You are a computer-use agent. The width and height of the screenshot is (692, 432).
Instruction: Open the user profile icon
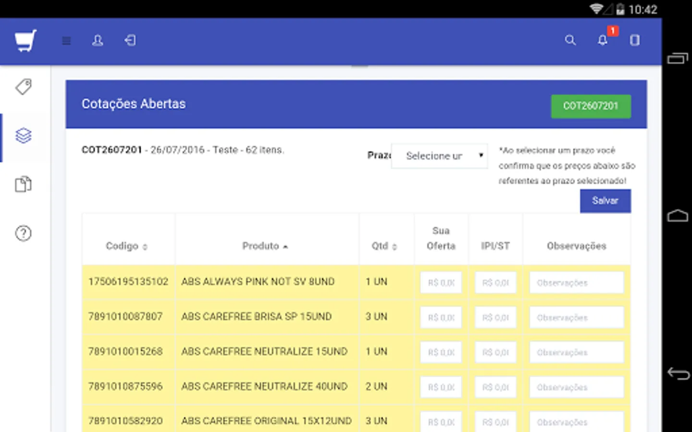pyautogui.click(x=98, y=40)
